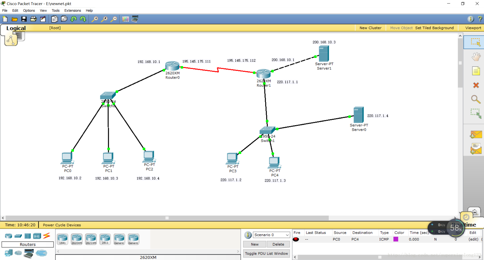Open the Drawing Palette
The image size is (484, 260).
125,19
